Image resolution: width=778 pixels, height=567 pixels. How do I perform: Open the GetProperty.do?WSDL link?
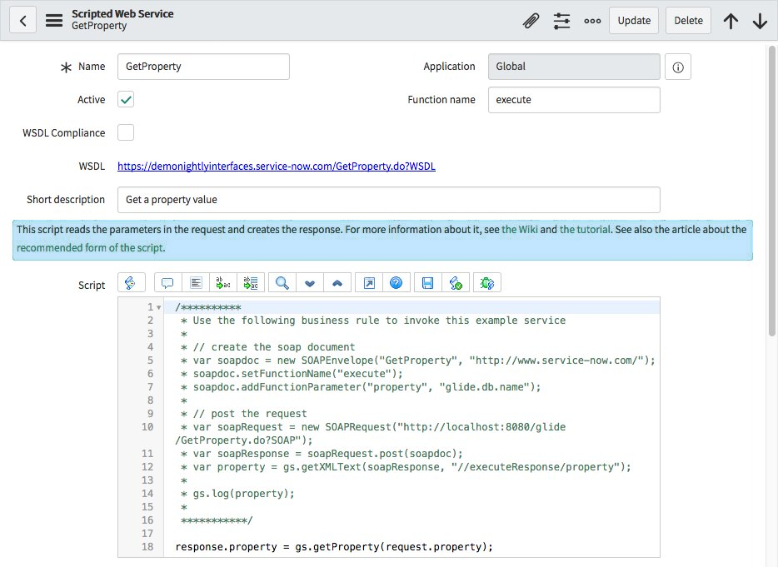(x=277, y=167)
